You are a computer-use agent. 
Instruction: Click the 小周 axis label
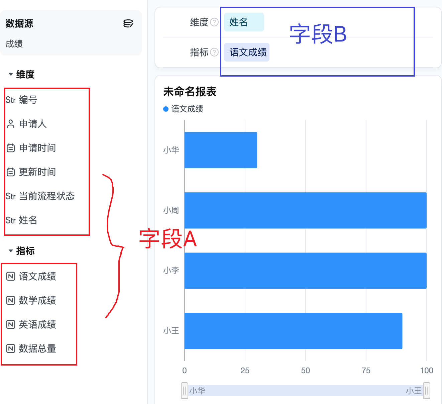[171, 210]
